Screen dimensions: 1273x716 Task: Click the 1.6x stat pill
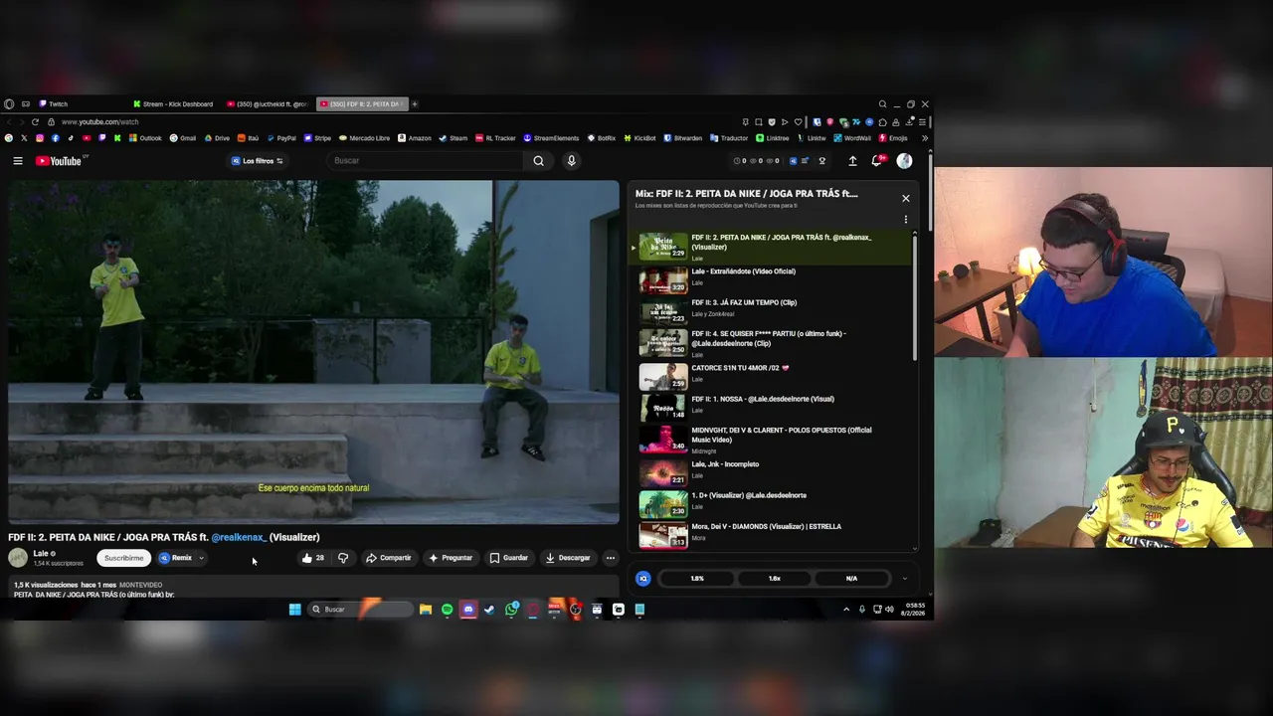[x=774, y=578]
